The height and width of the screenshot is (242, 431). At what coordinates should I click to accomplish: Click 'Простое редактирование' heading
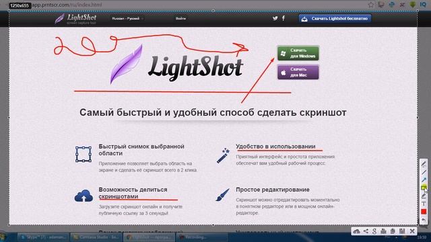(x=272, y=190)
